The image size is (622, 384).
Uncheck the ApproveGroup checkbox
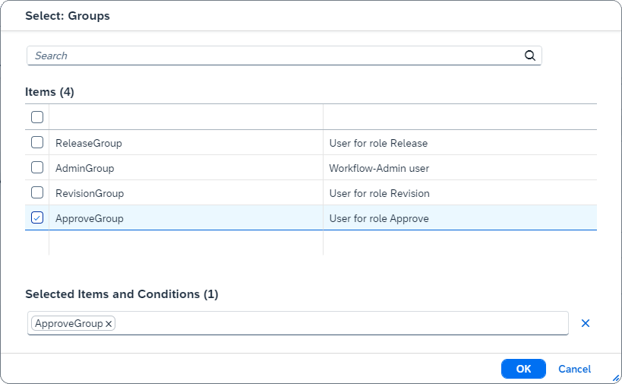(x=37, y=218)
